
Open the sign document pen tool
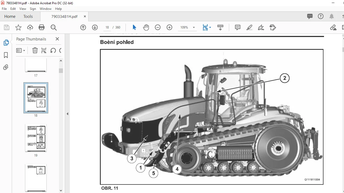point(261,27)
